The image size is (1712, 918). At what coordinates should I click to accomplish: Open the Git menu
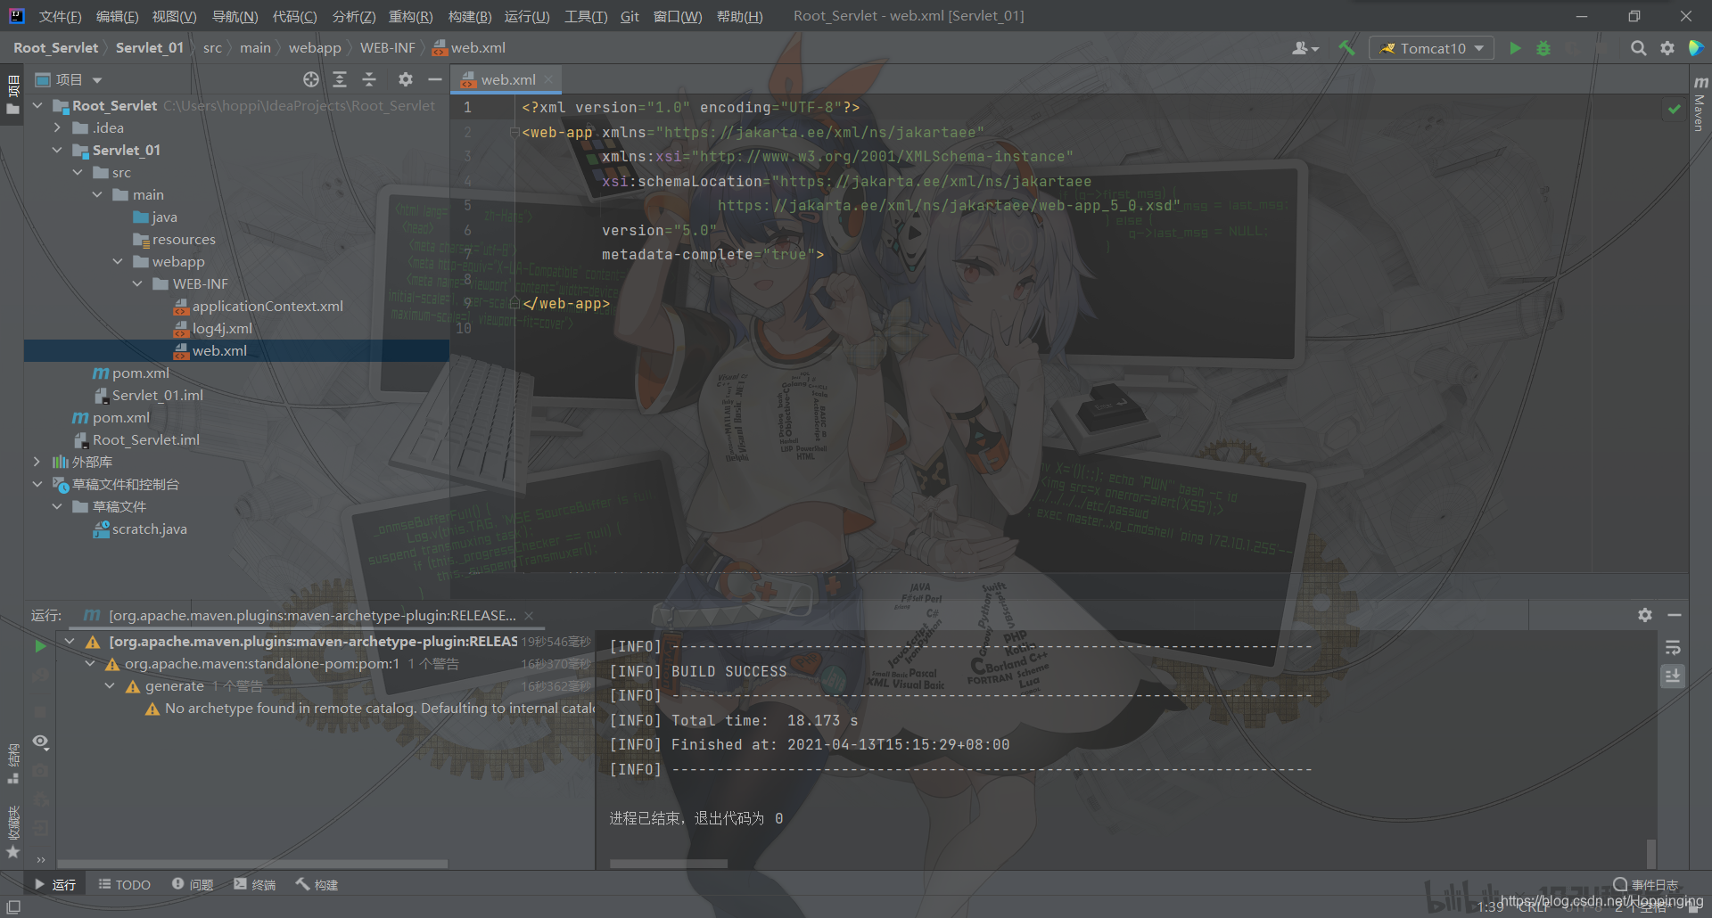630,16
